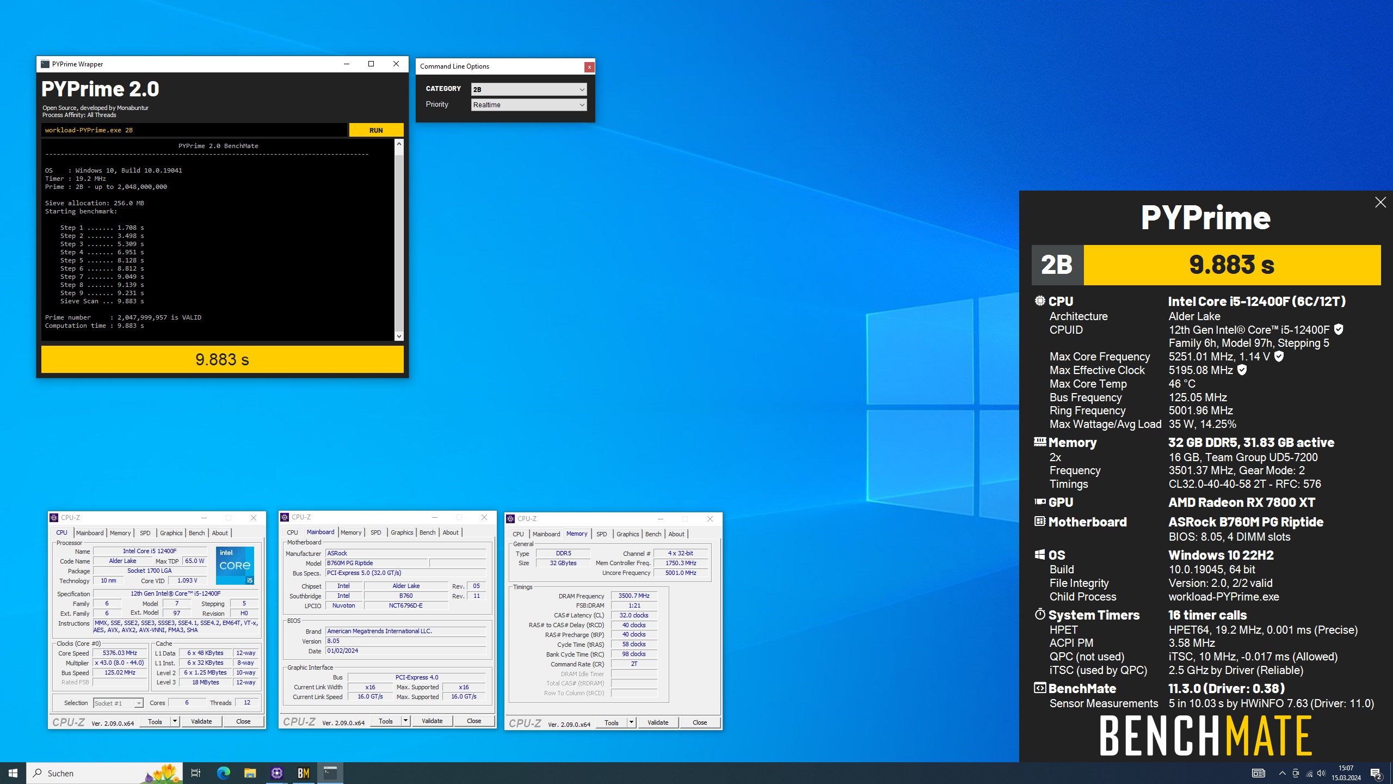The height and width of the screenshot is (784, 1393).
Task: Open BenchMate from the BM taskbar icon
Action: coord(303,773)
